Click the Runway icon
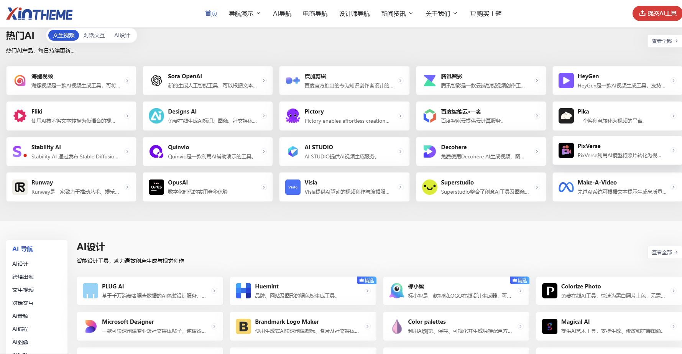The image size is (682, 354). click(20, 187)
